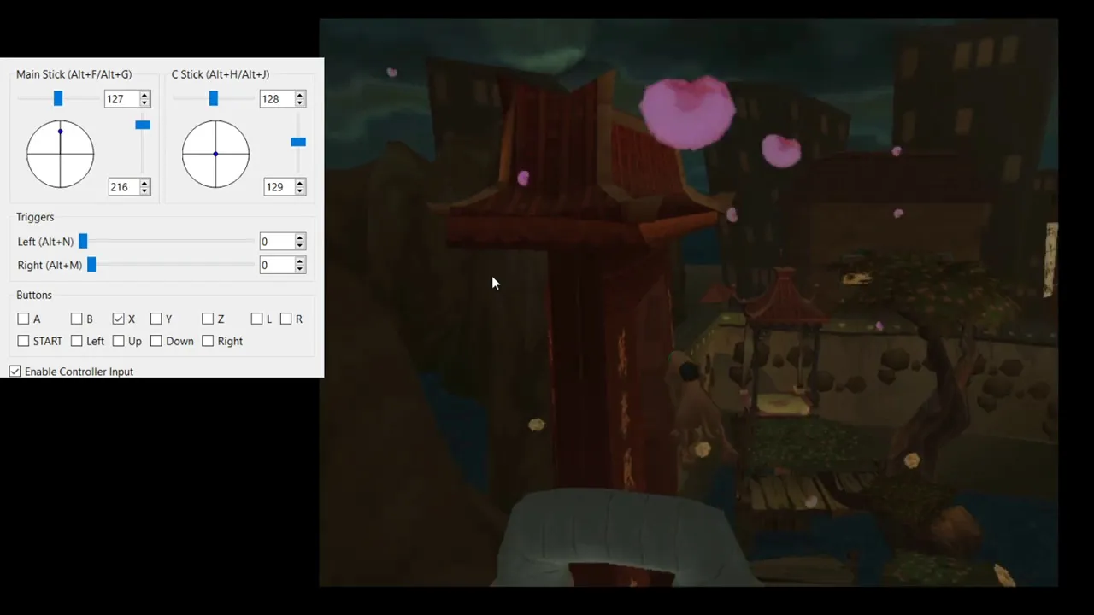Check the D-pad Left checkbox
1094x615 pixels.
point(76,341)
